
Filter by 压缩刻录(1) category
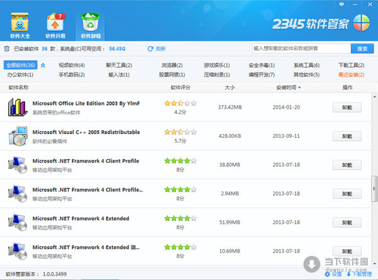(217, 75)
